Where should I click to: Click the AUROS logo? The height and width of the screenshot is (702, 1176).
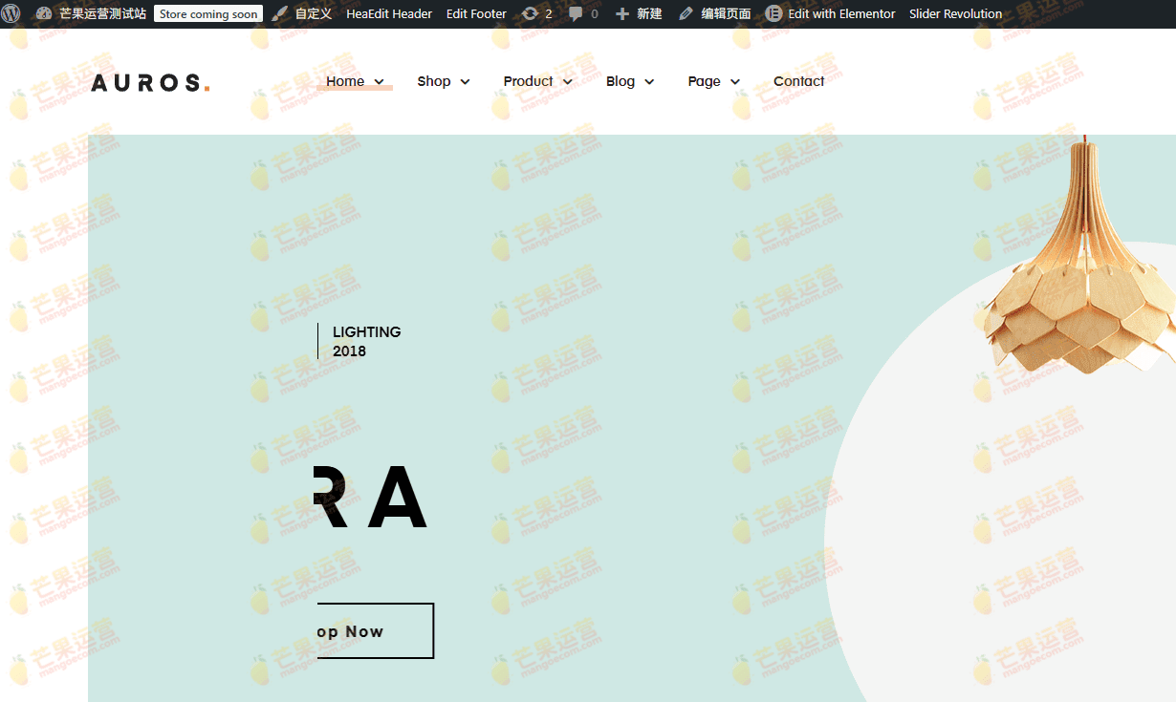tap(150, 83)
